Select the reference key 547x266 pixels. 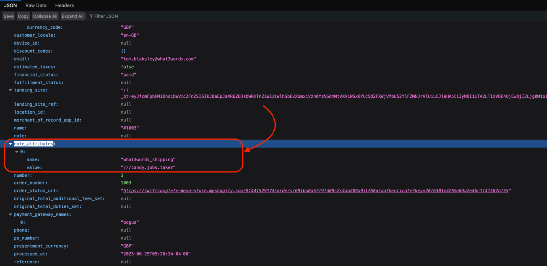pos(27,262)
